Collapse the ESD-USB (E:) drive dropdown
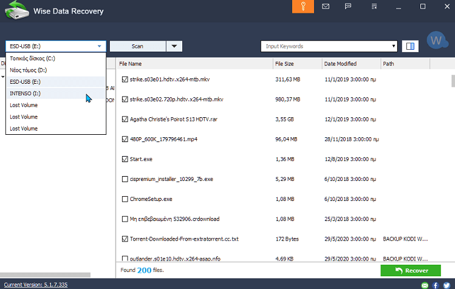The height and width of the screenshot is (289, 455). (x=99, y=46)
